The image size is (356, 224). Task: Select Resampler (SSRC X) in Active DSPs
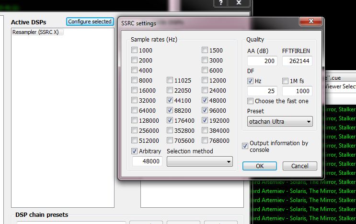point(37,32)
